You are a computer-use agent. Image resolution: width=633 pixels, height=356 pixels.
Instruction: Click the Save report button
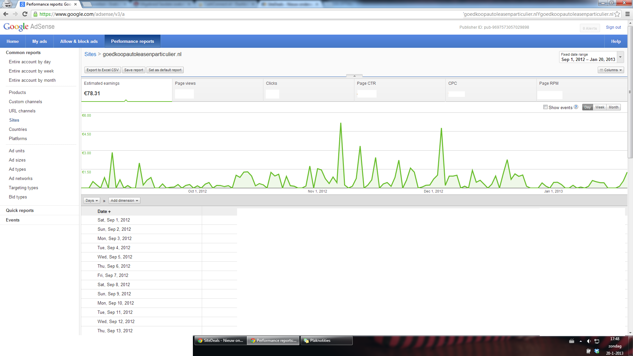coord(134,70)
